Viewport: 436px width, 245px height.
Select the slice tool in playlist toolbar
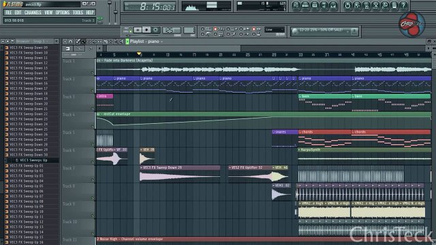(106, 42)
